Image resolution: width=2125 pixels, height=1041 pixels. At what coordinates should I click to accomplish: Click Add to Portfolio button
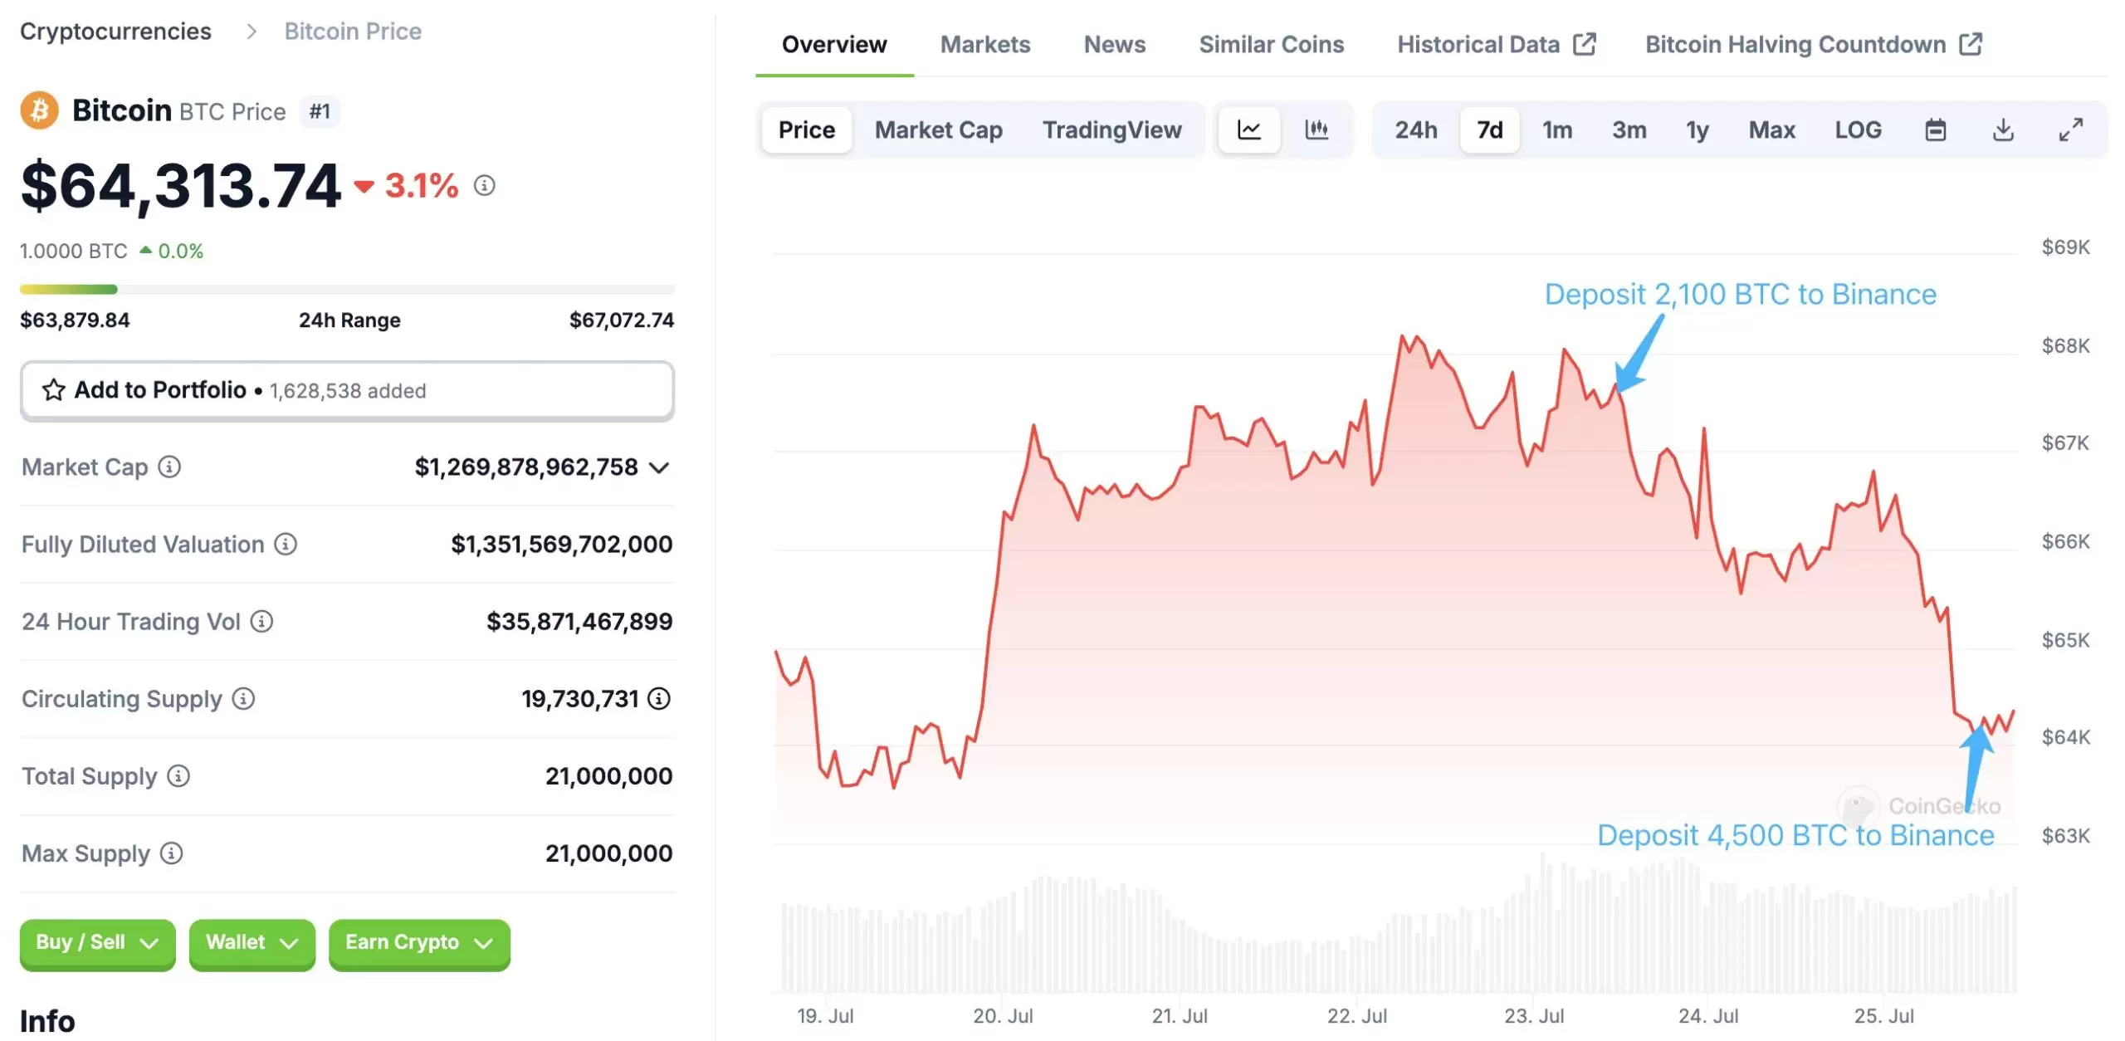[x=347, y=390]
